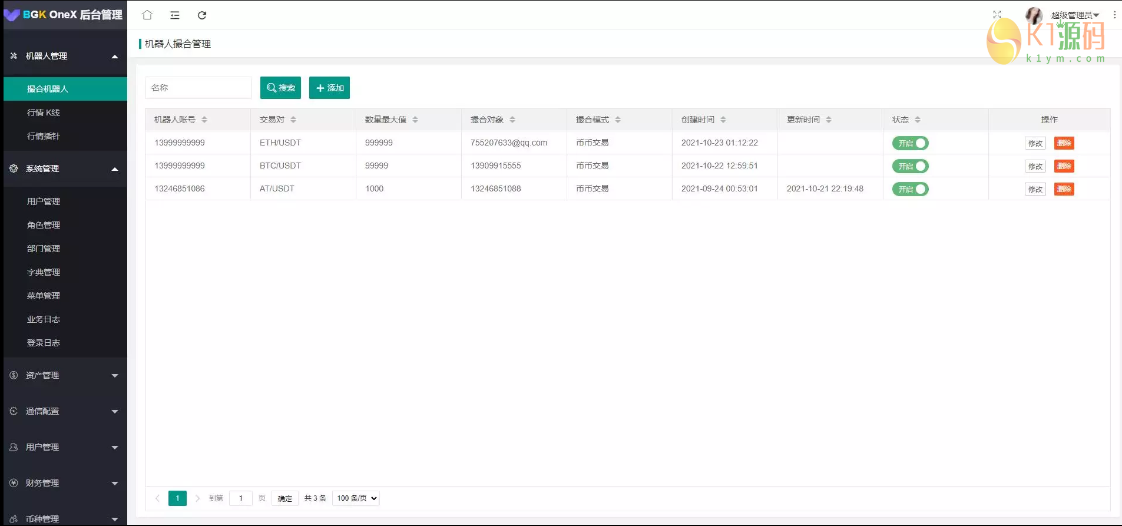Expand the 币种管理 menu group
This screenshot has width=1122, height=526.
point(115,520)
